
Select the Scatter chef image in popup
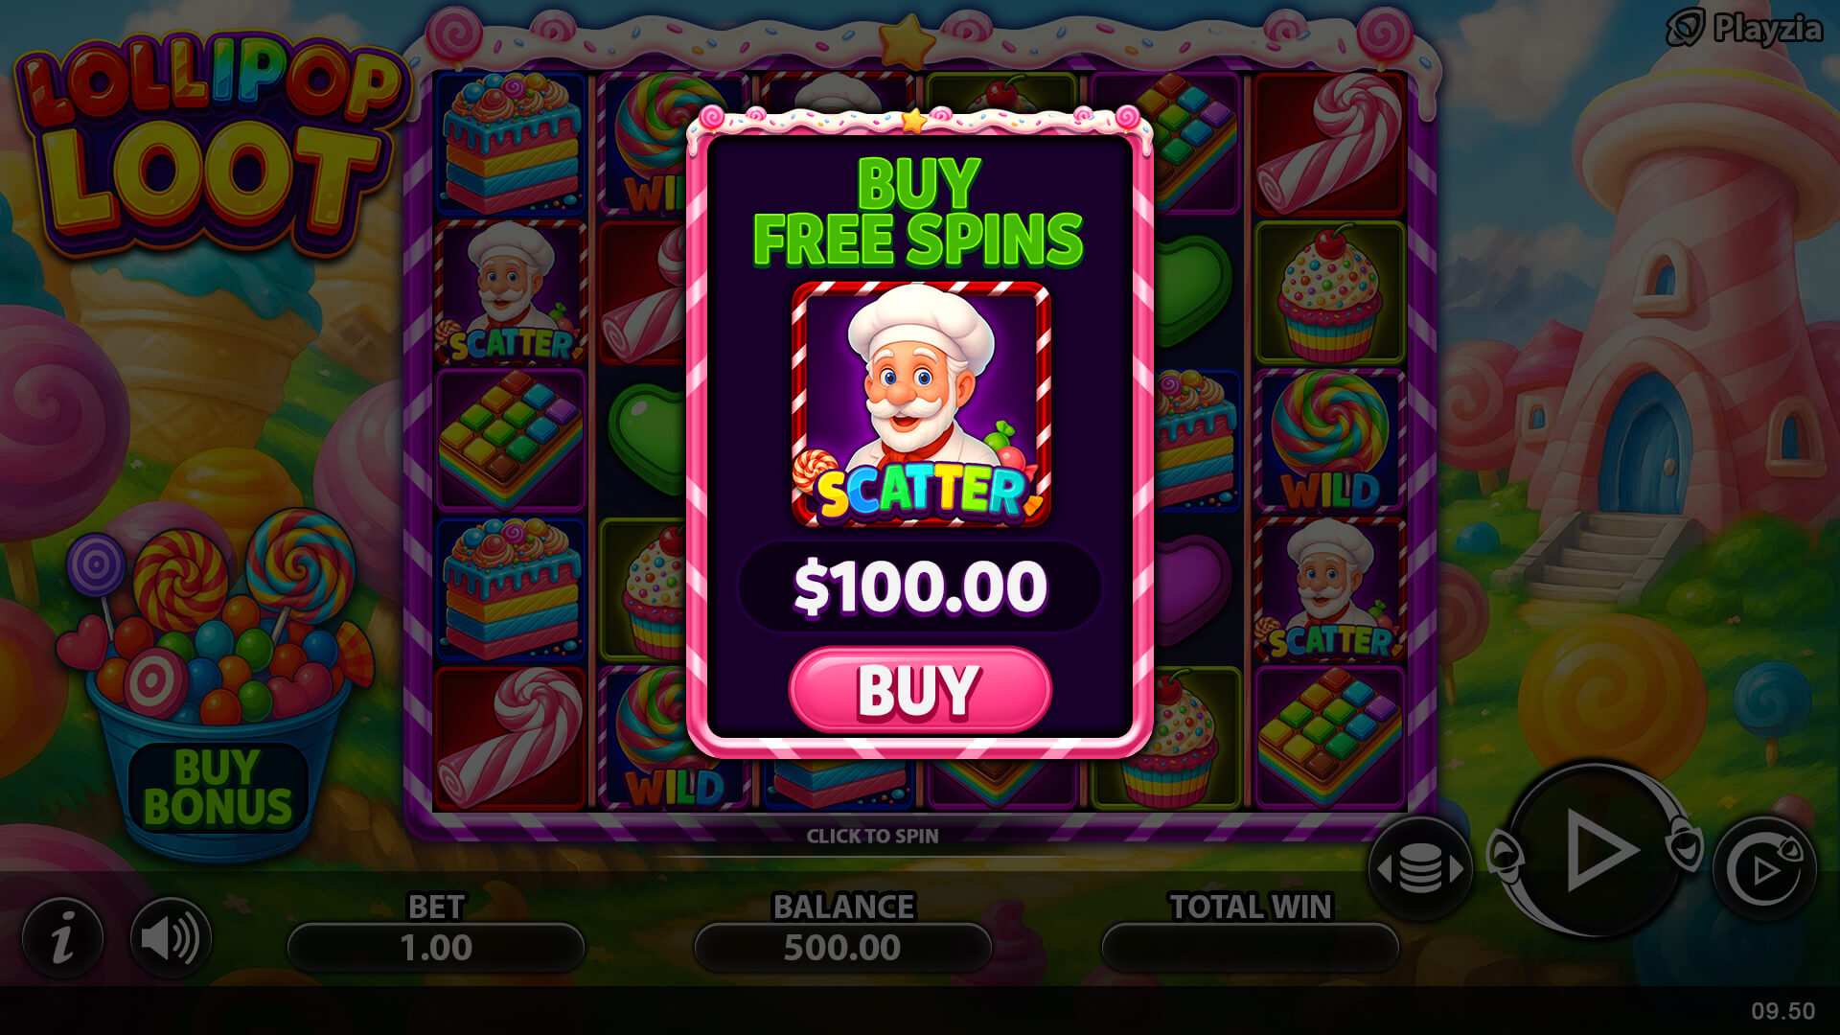tap(921, 403)
